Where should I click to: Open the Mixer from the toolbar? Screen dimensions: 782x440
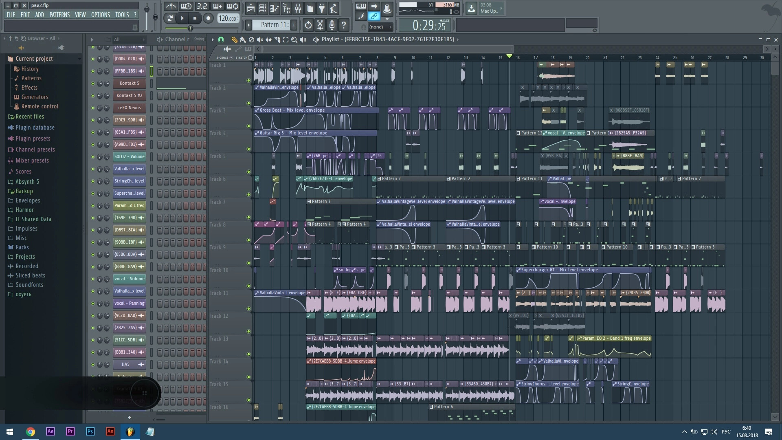click(298, 8)
